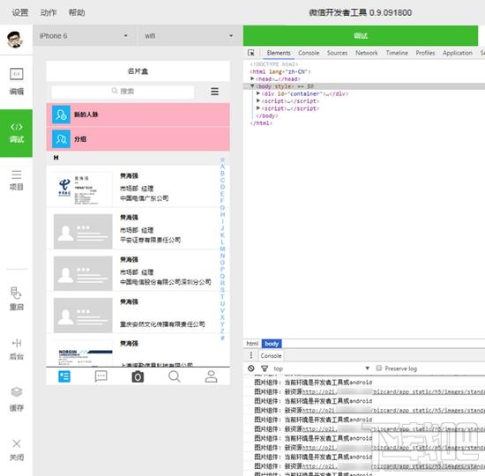Open the top context dropdown in console

321,368
